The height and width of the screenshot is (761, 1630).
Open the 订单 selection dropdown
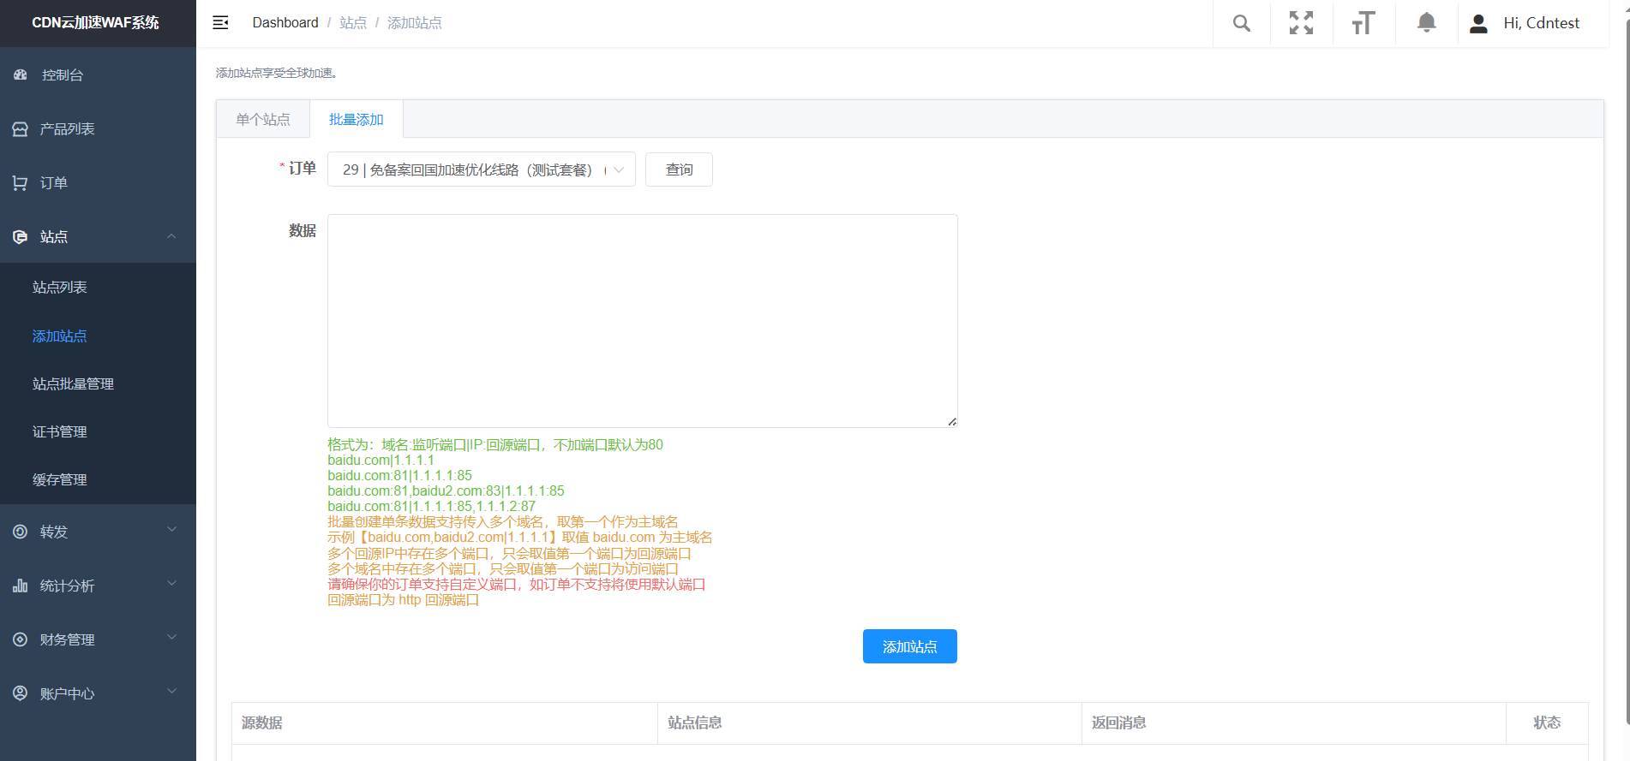(481, 169)
